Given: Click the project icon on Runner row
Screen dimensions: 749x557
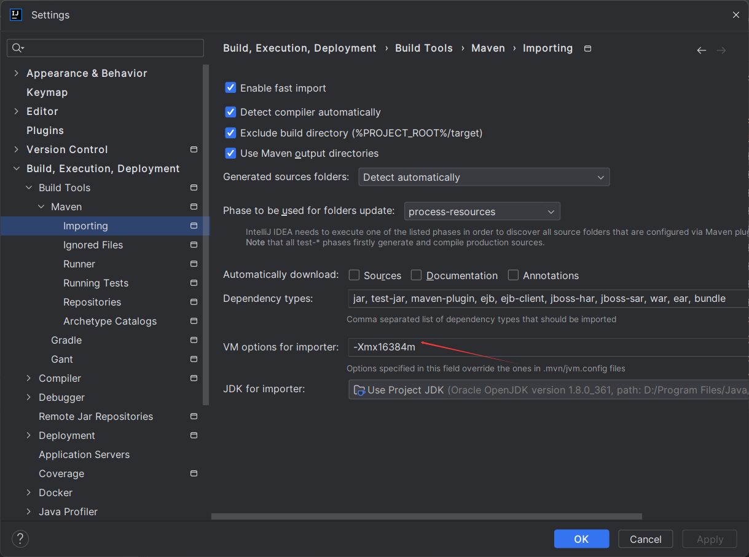Looking at the screenshot, I should point(194,264).
